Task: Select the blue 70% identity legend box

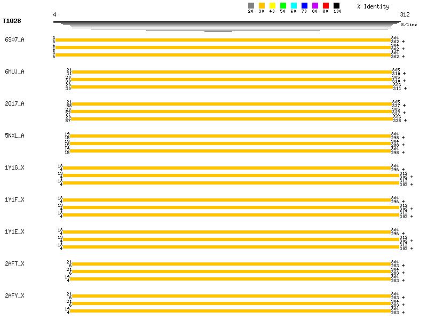Action: click(304, 5)
